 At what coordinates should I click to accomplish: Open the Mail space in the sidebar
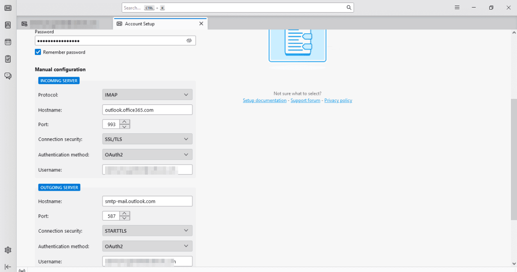(8, 8)
